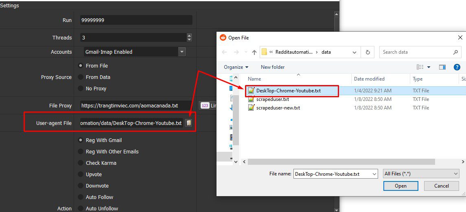
Task: Select the Auto Follow action
Action: tap(80, 197)
